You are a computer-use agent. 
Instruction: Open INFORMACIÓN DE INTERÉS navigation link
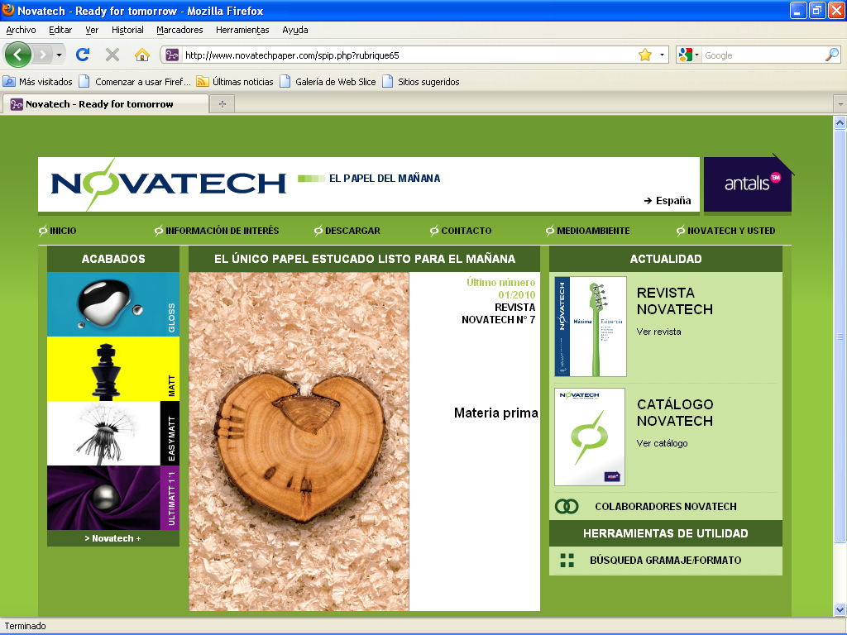point(217,231)
